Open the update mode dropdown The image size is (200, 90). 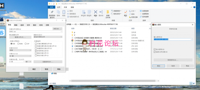(x=48, y=37)
